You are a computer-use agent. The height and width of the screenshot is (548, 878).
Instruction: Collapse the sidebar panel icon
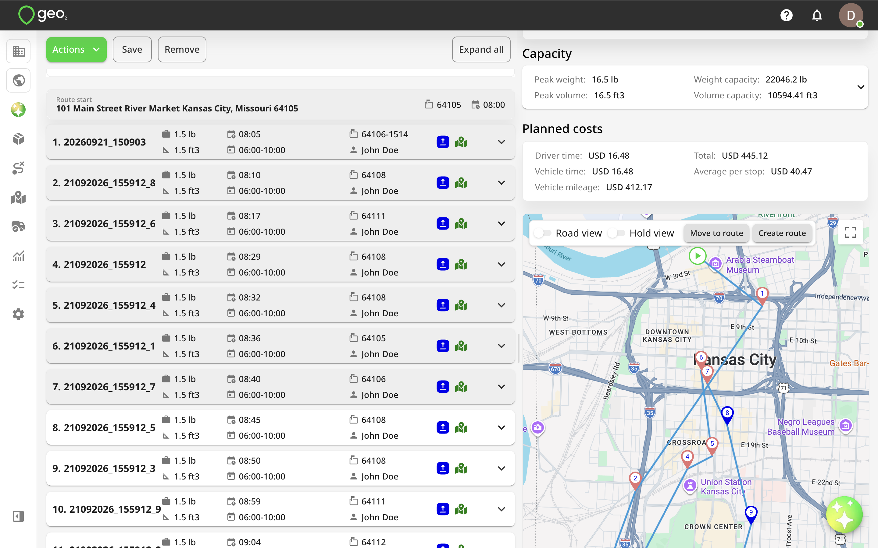point(18,516)
